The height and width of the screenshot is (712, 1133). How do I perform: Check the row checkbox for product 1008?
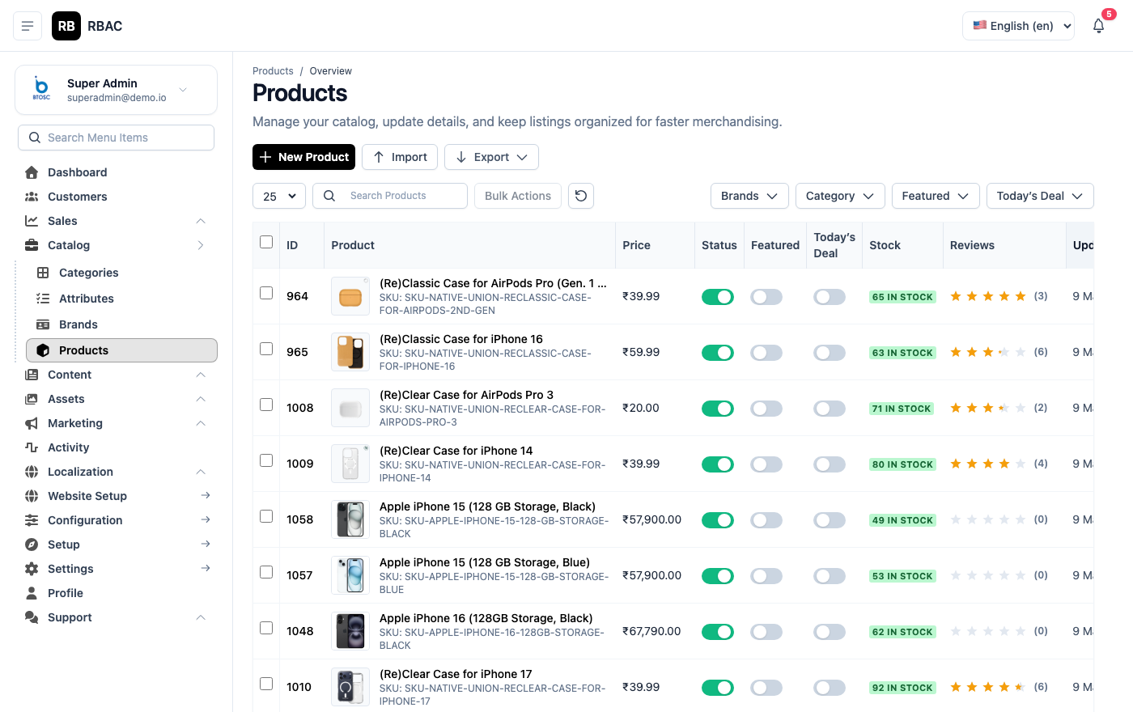[x=266, y=405]
